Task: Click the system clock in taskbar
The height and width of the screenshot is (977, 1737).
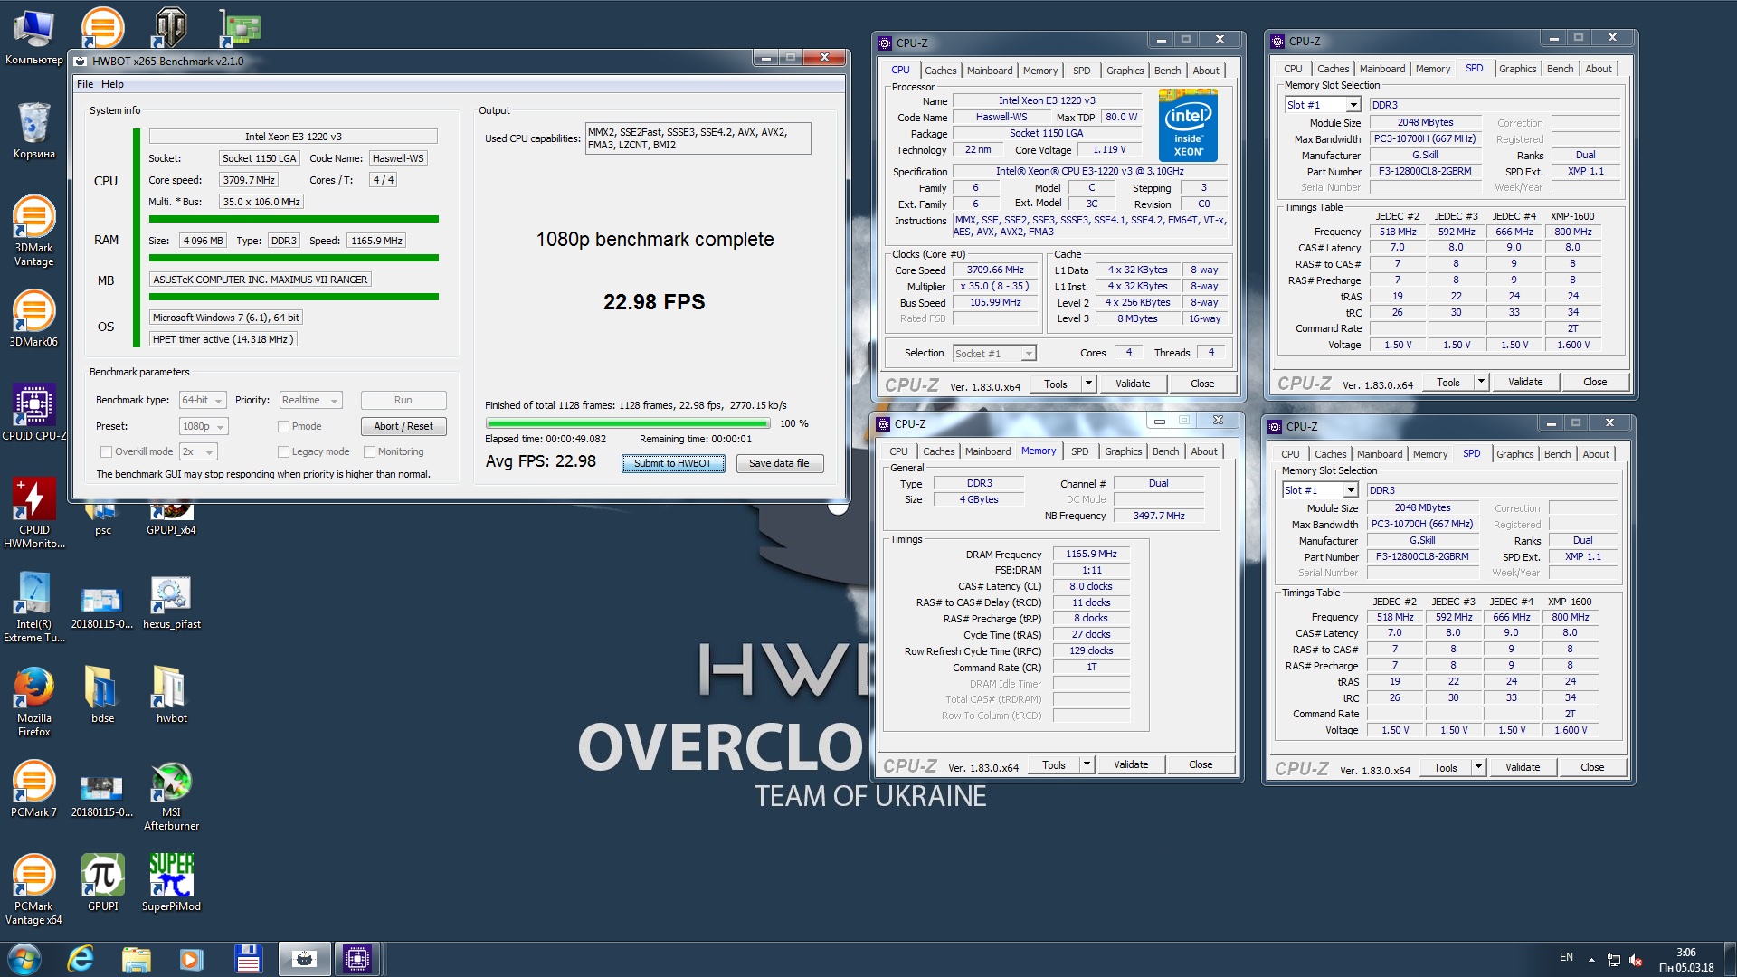Action: pos(1685,960)
